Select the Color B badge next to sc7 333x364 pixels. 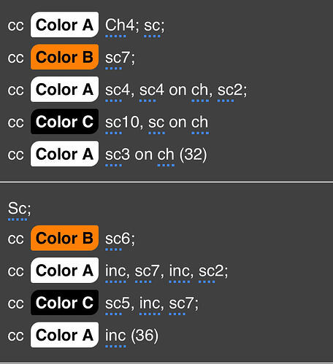tap(64, 57)
